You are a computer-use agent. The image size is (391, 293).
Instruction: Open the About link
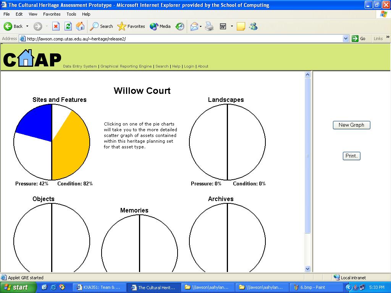(203, 66)
